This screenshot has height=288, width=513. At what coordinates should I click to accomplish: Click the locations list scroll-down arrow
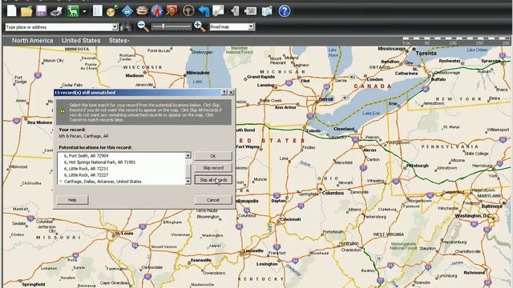click(x=188, y=182)
